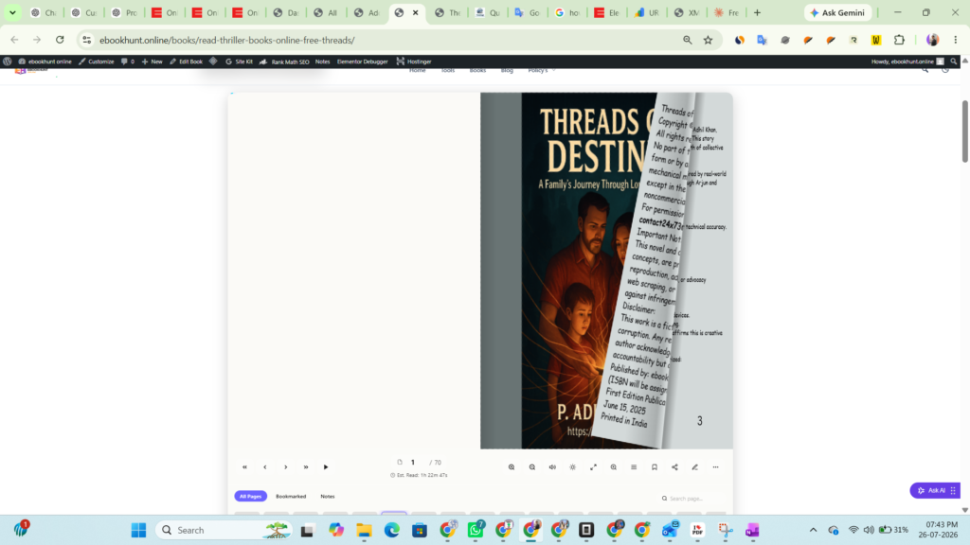Viewport: 970px width, 545px height.
Task: Open Windows Start menu
Action: pyautogui.click(x=138, y=530)
